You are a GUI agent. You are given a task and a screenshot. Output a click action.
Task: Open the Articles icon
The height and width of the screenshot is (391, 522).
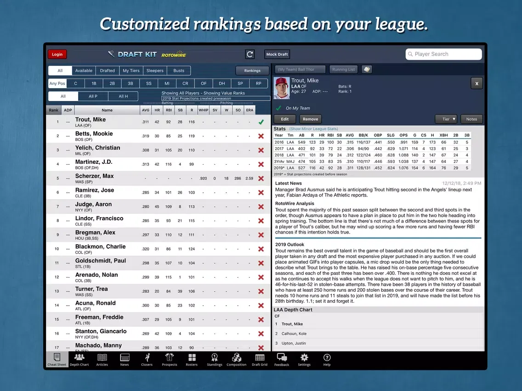coord(102,360)
